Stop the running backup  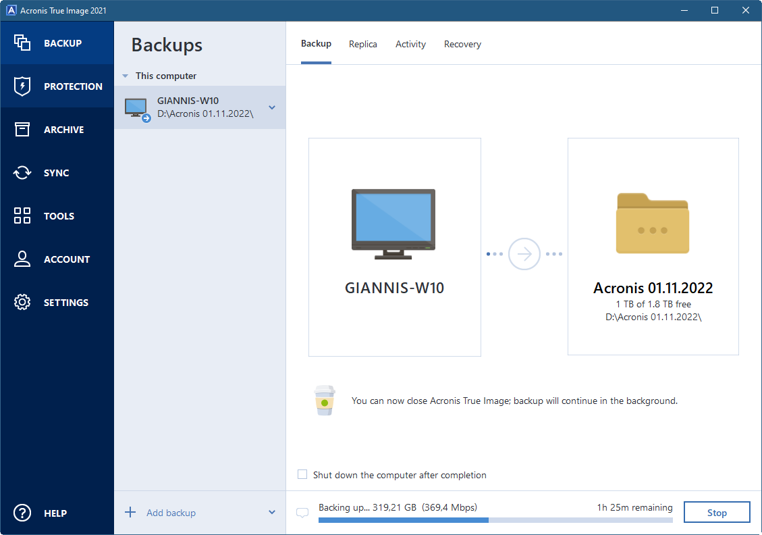(717, 512)
